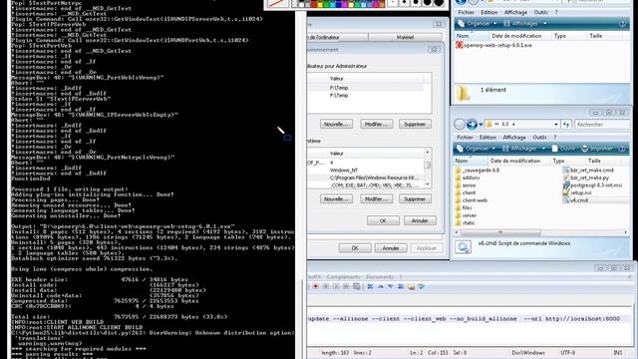The image size is (638, 359).
Task: Click Nouvelle under Administrateur user variables
Action: point(336,124)
